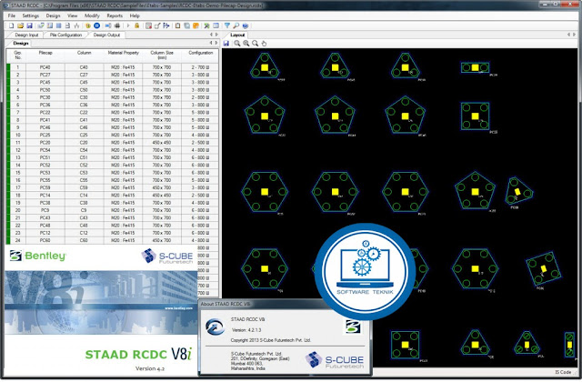Image resolution: width=582 pixels, height=382 pixels.
Task: Click the globe icon in main toolbar
Action: (x=245, y=25)
